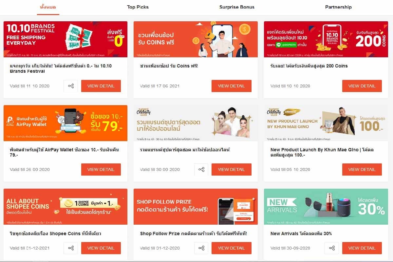Share the Shop Follow Prize promotion
The width and height of the screenshot is (393, 262).
[x=201, y=248]
